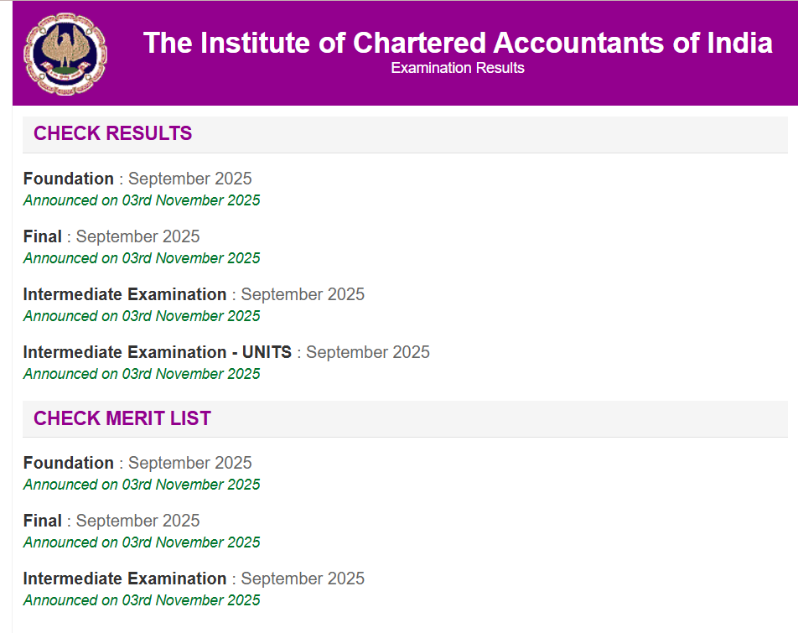Open Foundation merit list link
This screenshot has width=798, height=633.
point(69,463)
